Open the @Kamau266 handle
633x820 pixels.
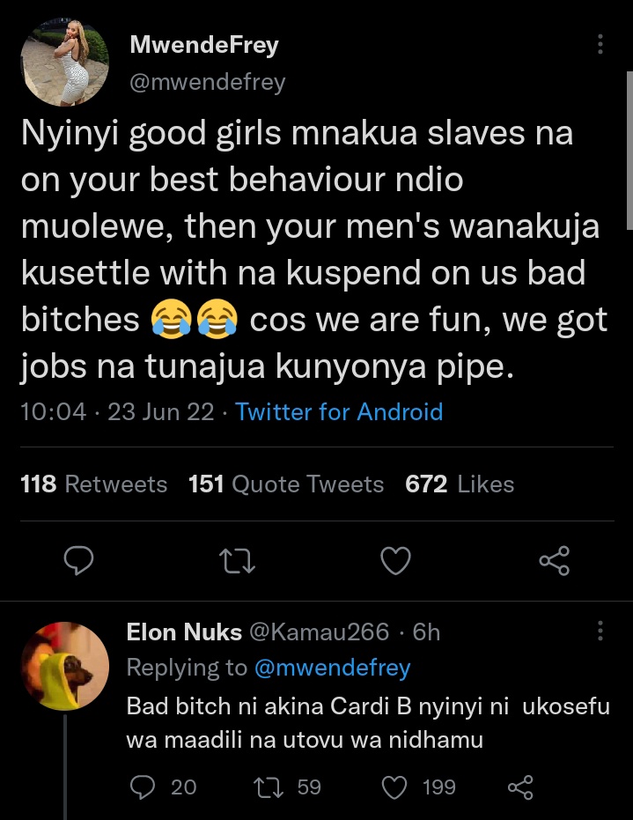click(320, 632)
